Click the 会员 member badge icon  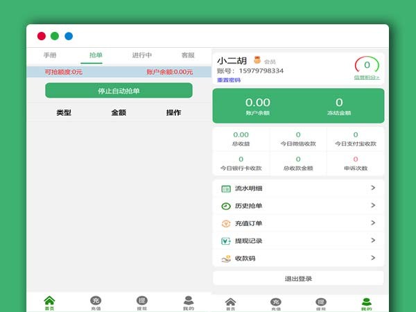pos(257,60)
